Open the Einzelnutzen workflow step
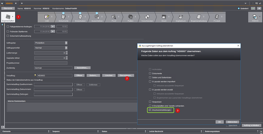263x134 pixels. (81, 17)
